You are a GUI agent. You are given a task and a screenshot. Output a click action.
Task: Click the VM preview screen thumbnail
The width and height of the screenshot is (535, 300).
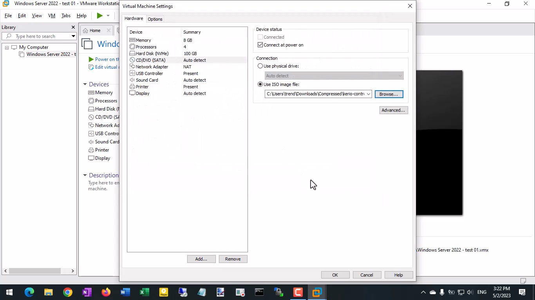pos(439,143)
